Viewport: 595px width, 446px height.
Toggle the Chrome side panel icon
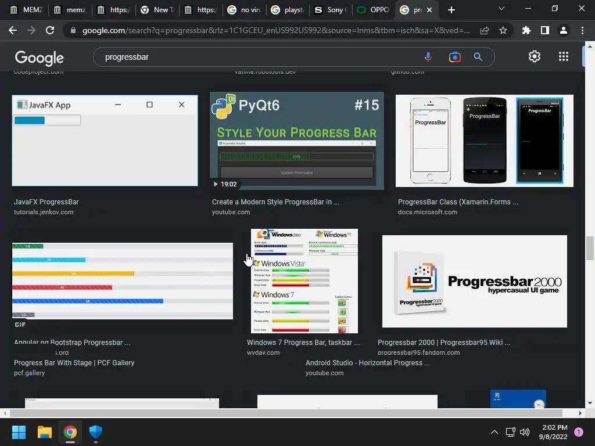[545, 30]
